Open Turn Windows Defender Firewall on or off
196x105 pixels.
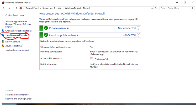coord(17,36)
